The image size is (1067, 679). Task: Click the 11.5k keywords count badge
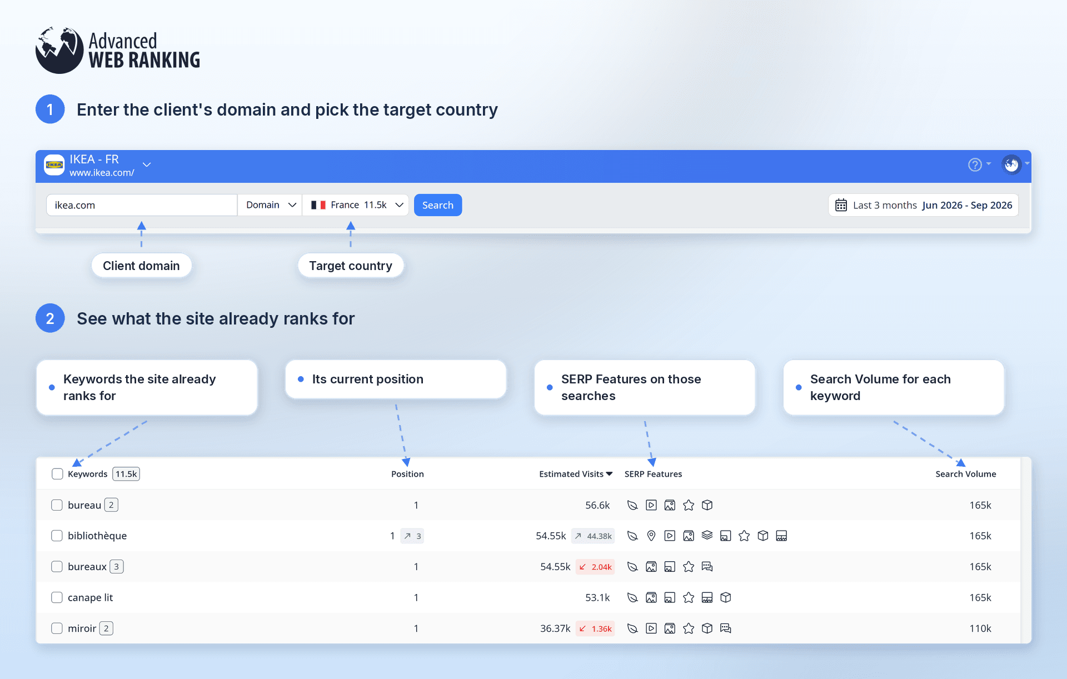coord(126,474)
